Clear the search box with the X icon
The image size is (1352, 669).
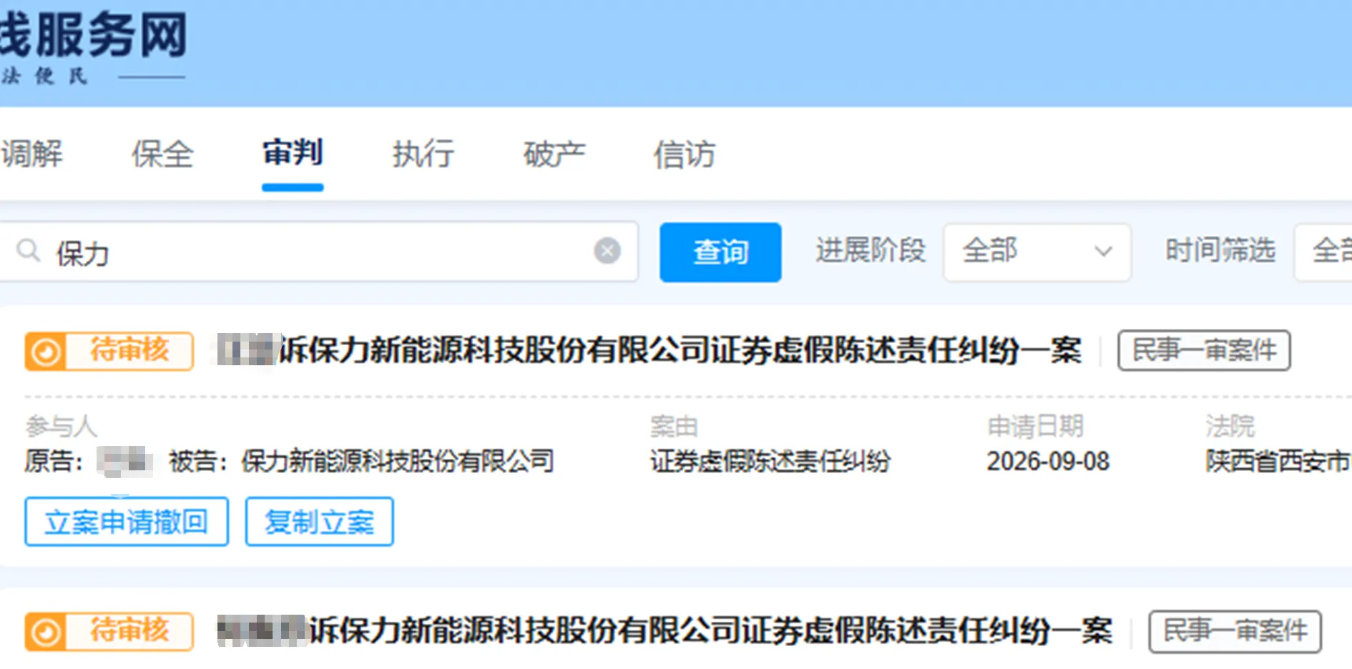(607, 251)
